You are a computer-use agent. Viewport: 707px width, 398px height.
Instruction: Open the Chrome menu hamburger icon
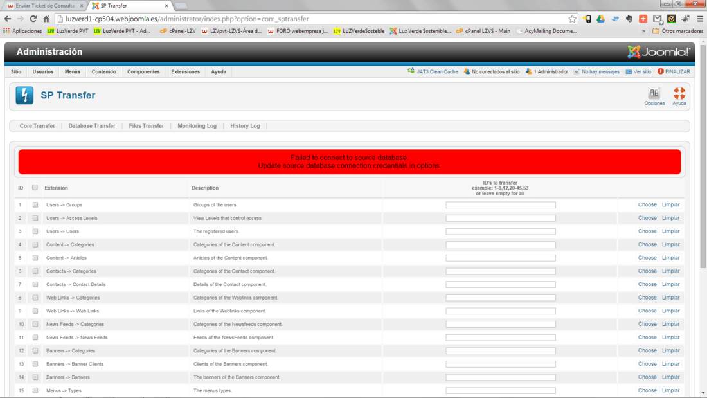(x=700, y=19)
